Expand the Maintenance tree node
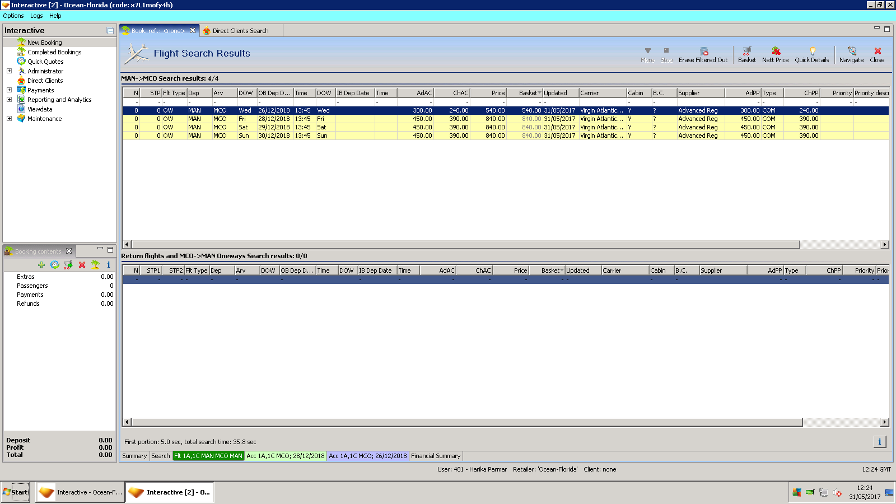 (9, 119)
